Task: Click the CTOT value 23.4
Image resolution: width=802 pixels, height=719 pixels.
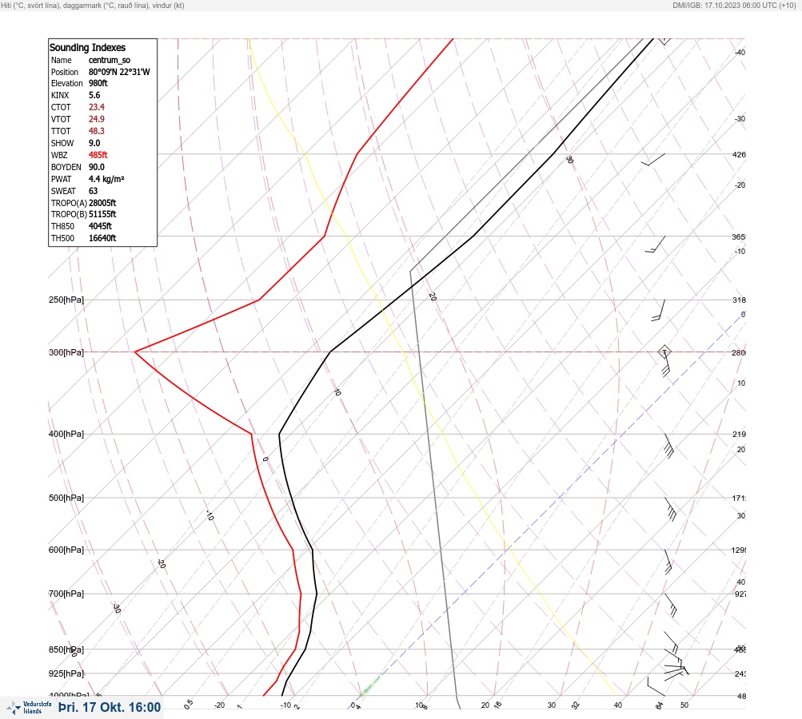Action: coord(96,107)
